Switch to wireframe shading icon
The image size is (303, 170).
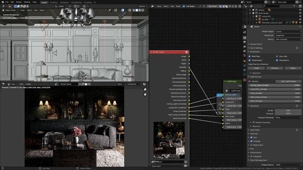134,10
